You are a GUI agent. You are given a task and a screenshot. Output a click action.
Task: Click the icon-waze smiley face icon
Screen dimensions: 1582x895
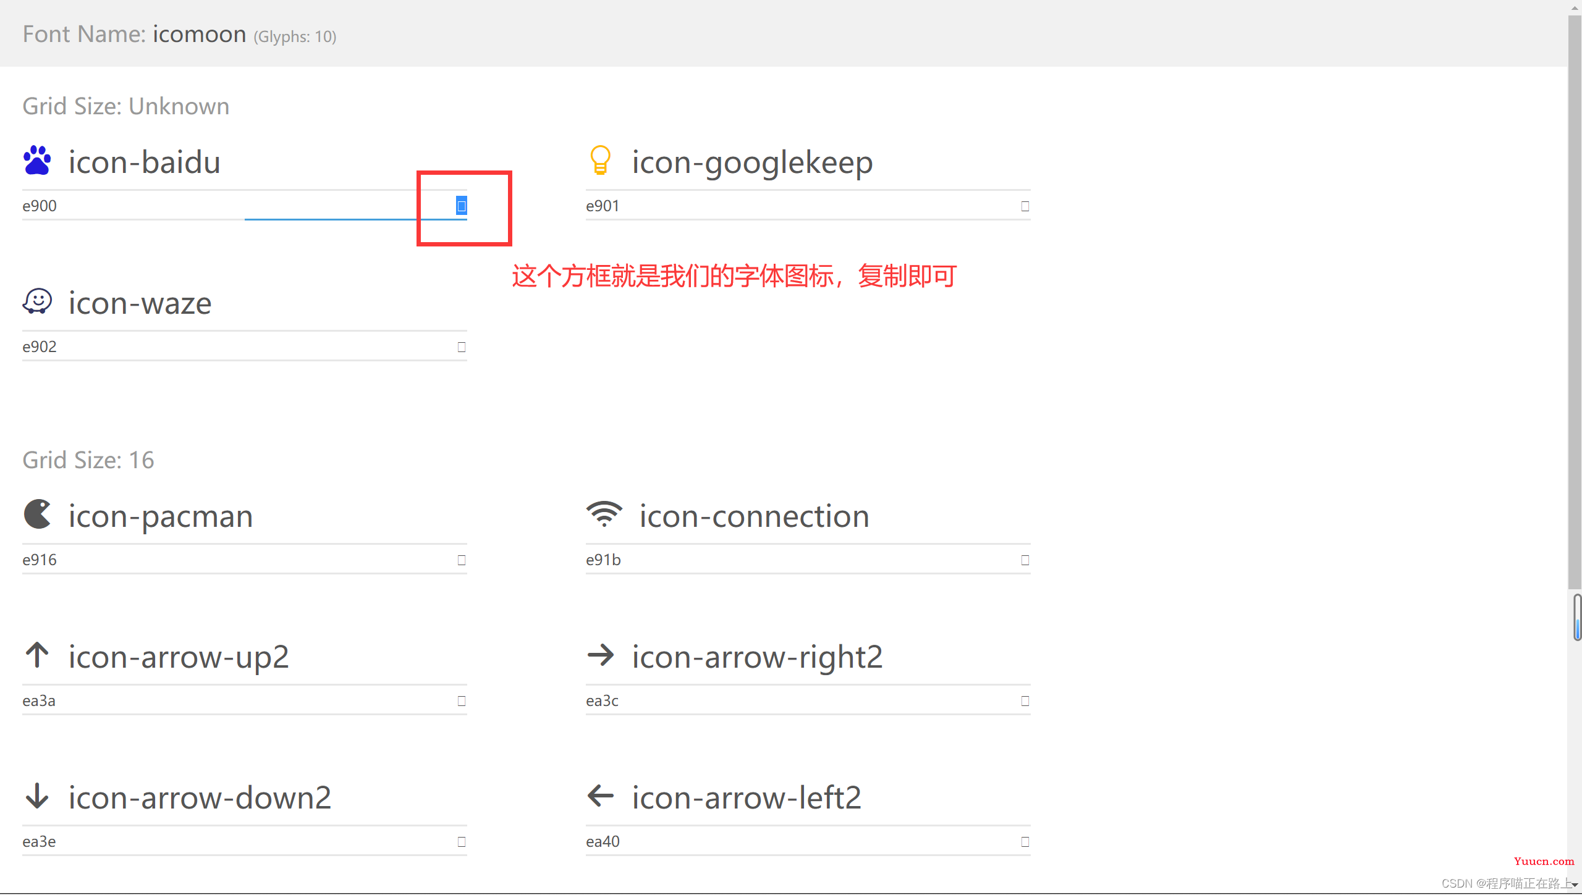pos(37,302)
